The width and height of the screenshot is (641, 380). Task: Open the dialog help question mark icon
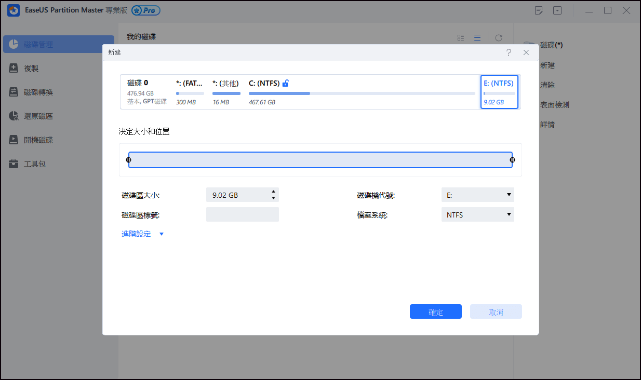point(509,52)
